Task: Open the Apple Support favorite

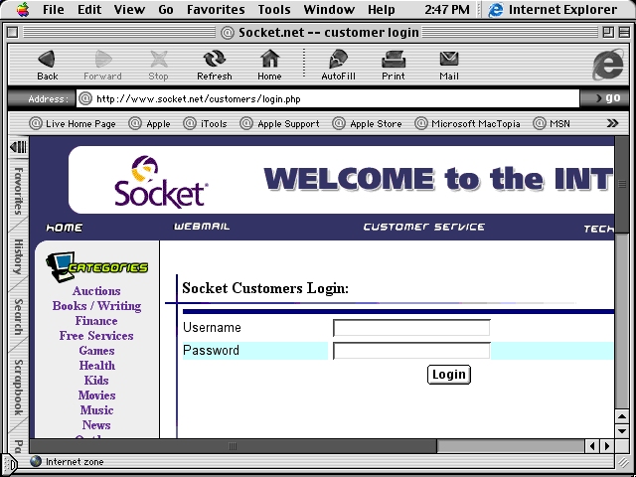Action: tap(280, 123)
